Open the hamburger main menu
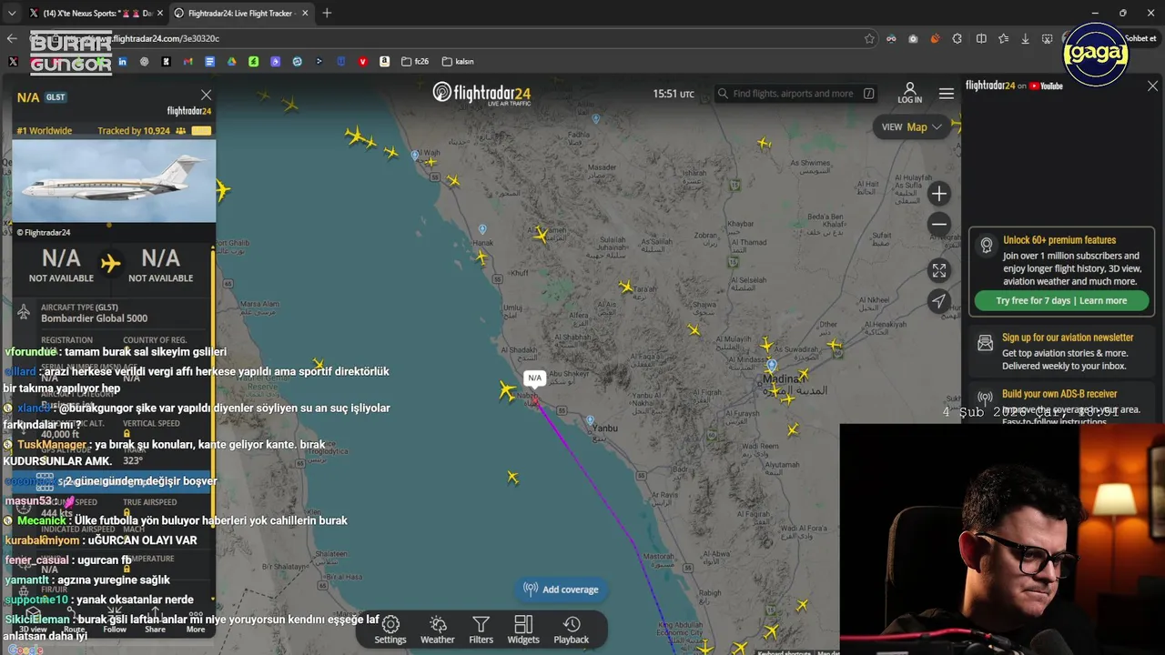Screen dimensions: 1165x655 947,94
